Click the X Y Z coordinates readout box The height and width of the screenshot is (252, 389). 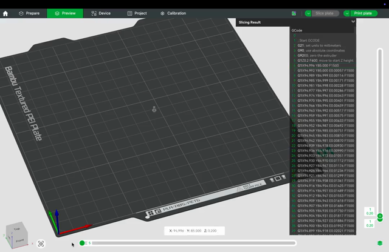(x=194, y=231)
